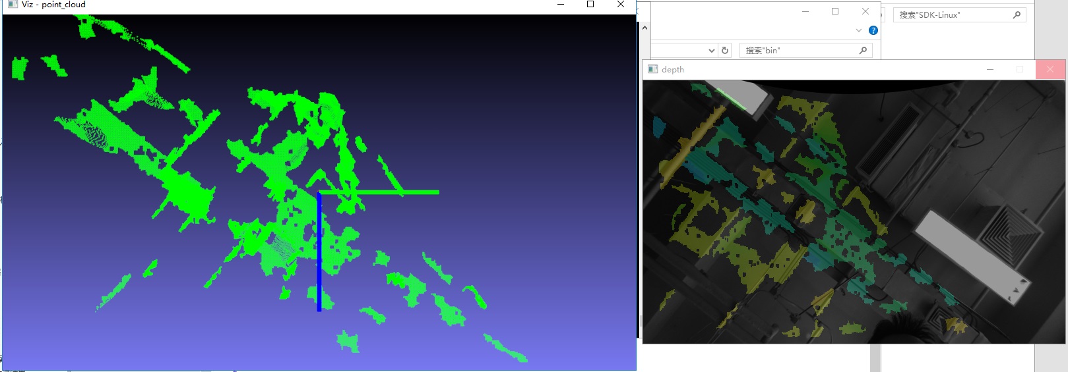
Task: Click the Viz point_cloud title bar text
Action: click(53, 5)
